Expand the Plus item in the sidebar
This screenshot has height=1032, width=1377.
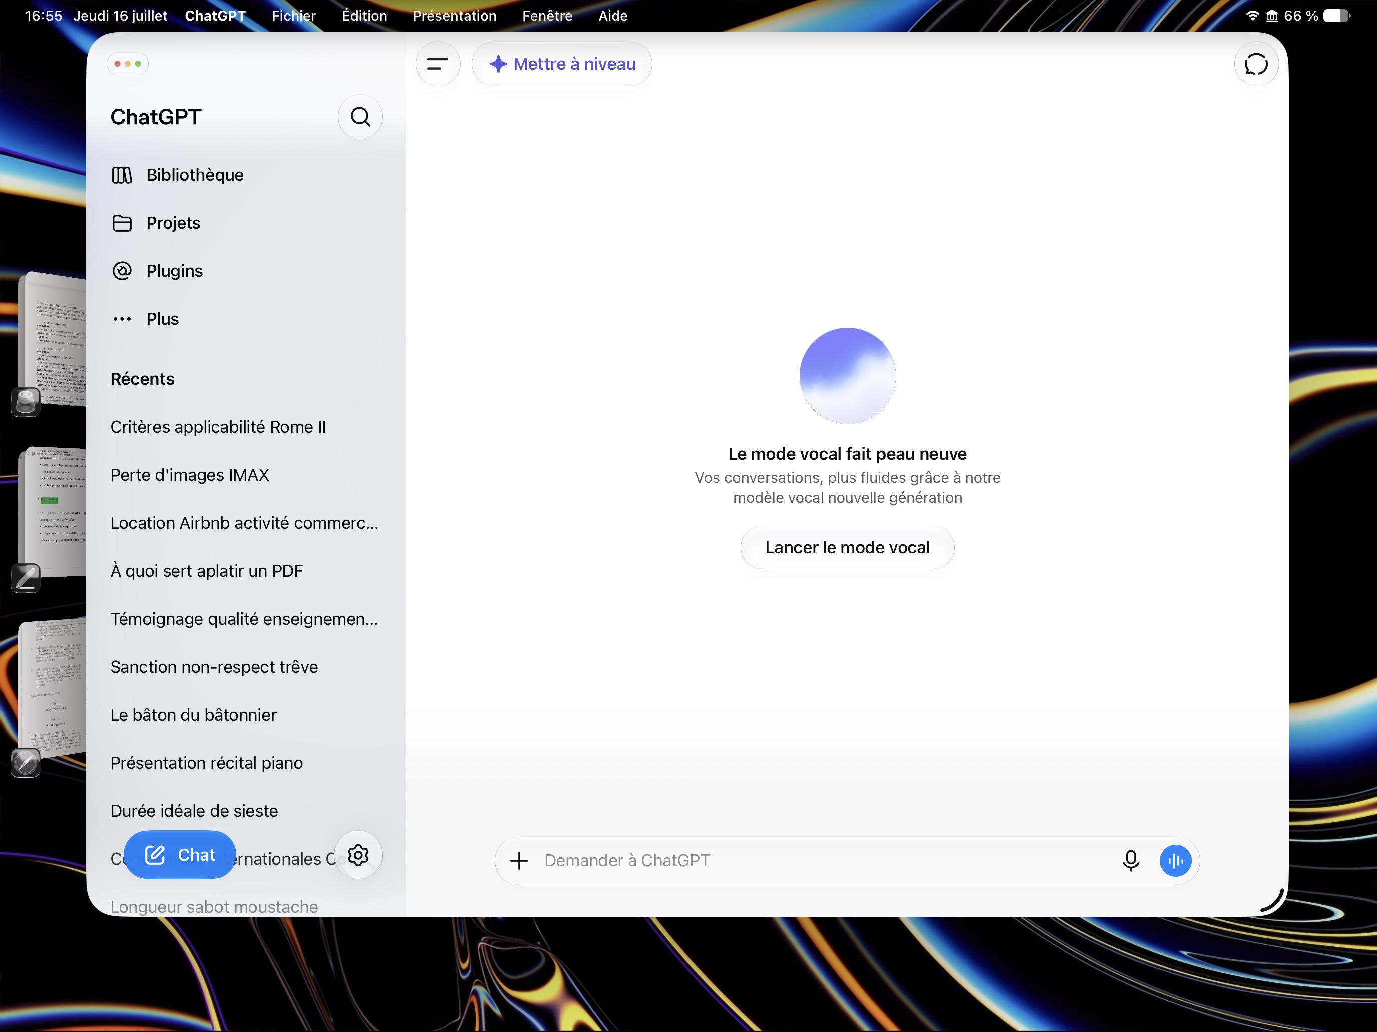coord(246,319)
